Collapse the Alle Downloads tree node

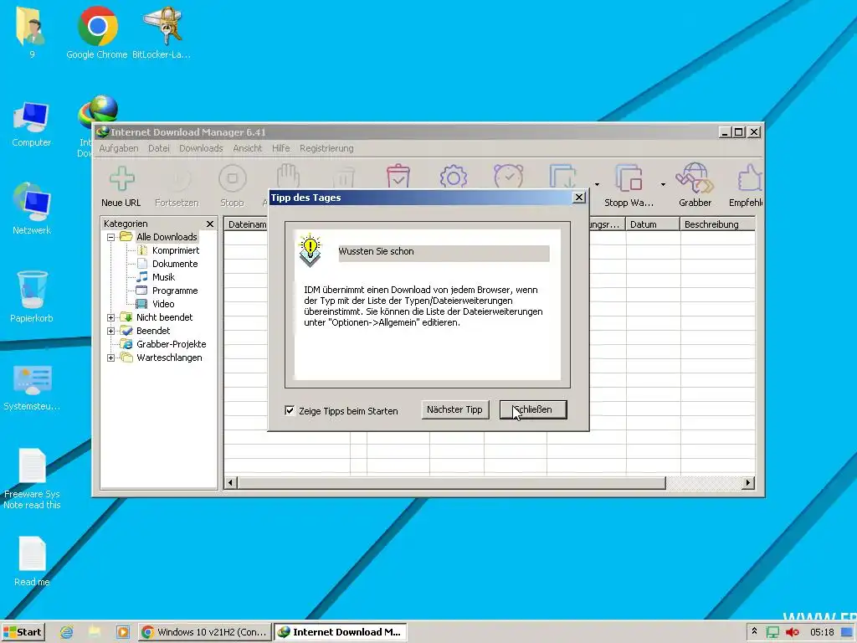111,237
